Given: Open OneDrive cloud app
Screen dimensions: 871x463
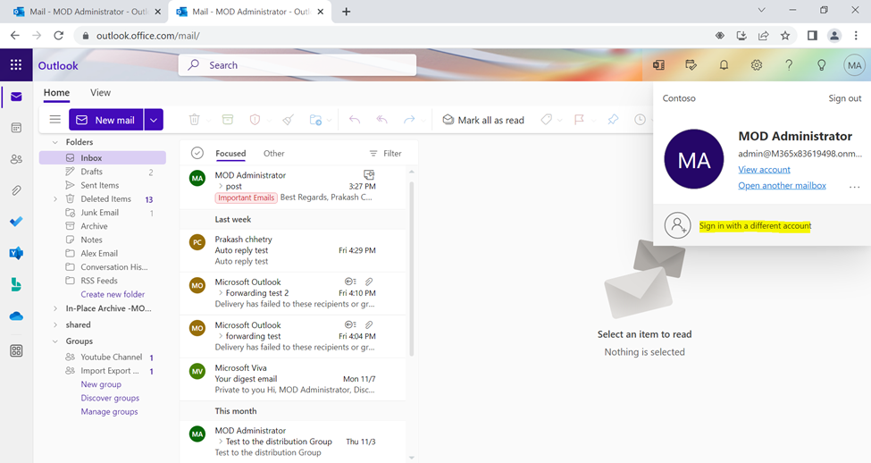Looking at the screenshot, I should click(x=16, y=316).
